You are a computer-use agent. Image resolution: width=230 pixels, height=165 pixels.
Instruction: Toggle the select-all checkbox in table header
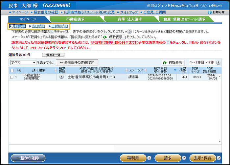click(x=12, y=70)
